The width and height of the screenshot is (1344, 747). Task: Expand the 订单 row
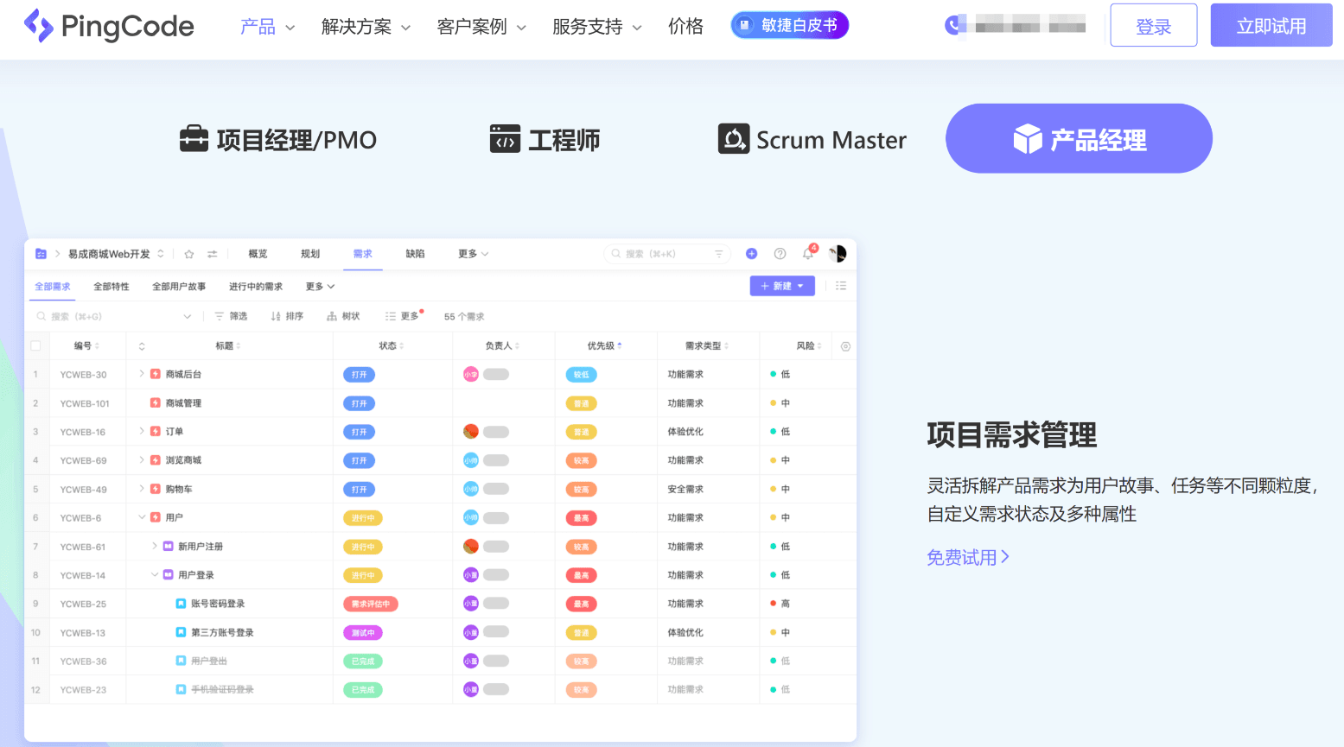142,431
